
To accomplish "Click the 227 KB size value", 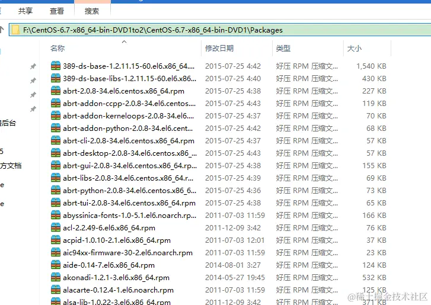I will [374, 91].
